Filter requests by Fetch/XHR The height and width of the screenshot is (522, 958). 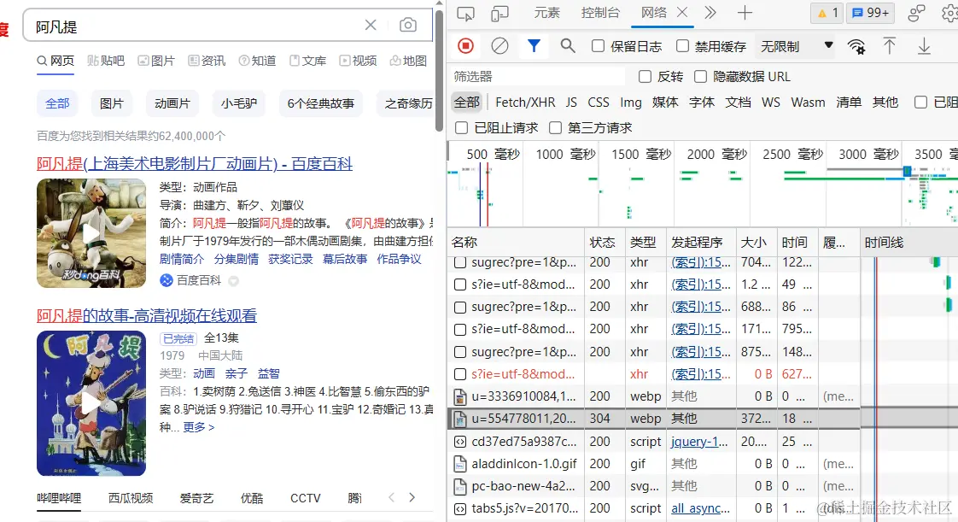[x=525, y=102]
